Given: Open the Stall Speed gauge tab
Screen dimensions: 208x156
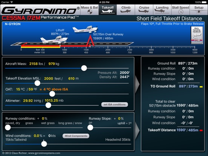Looking at the screenshot, I should [180, 10].
